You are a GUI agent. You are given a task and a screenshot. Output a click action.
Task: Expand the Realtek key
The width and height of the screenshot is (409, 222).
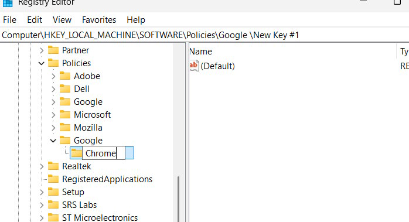[42, 166]
